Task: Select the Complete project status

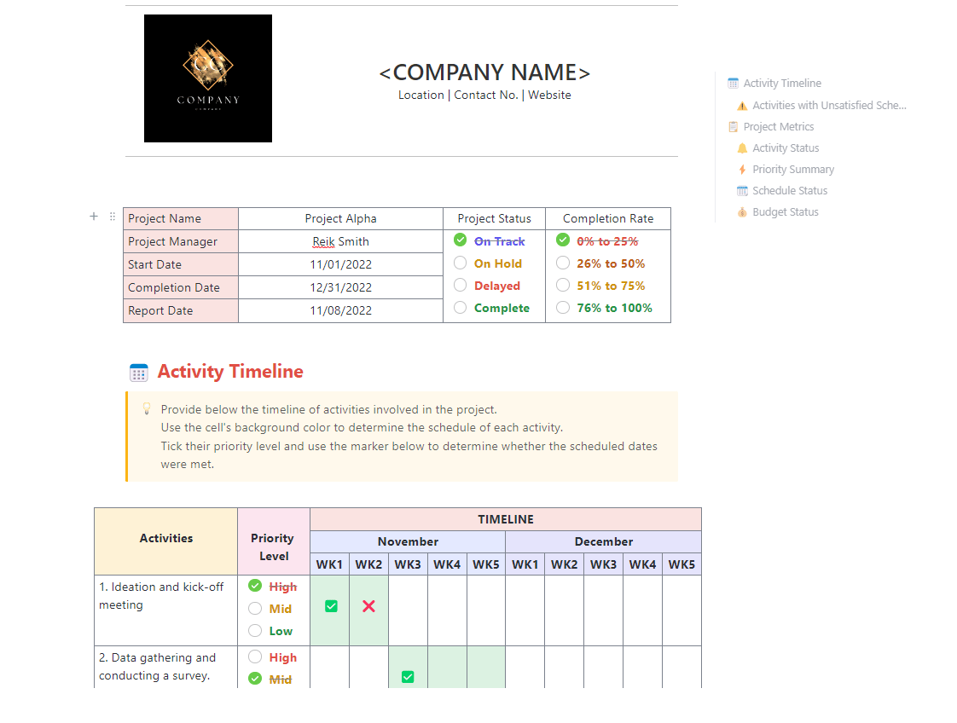Action: (x=461, y=308)
